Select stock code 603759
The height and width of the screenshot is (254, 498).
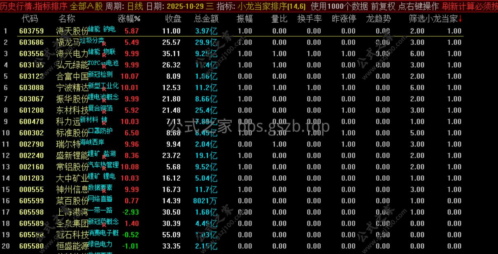31,31
